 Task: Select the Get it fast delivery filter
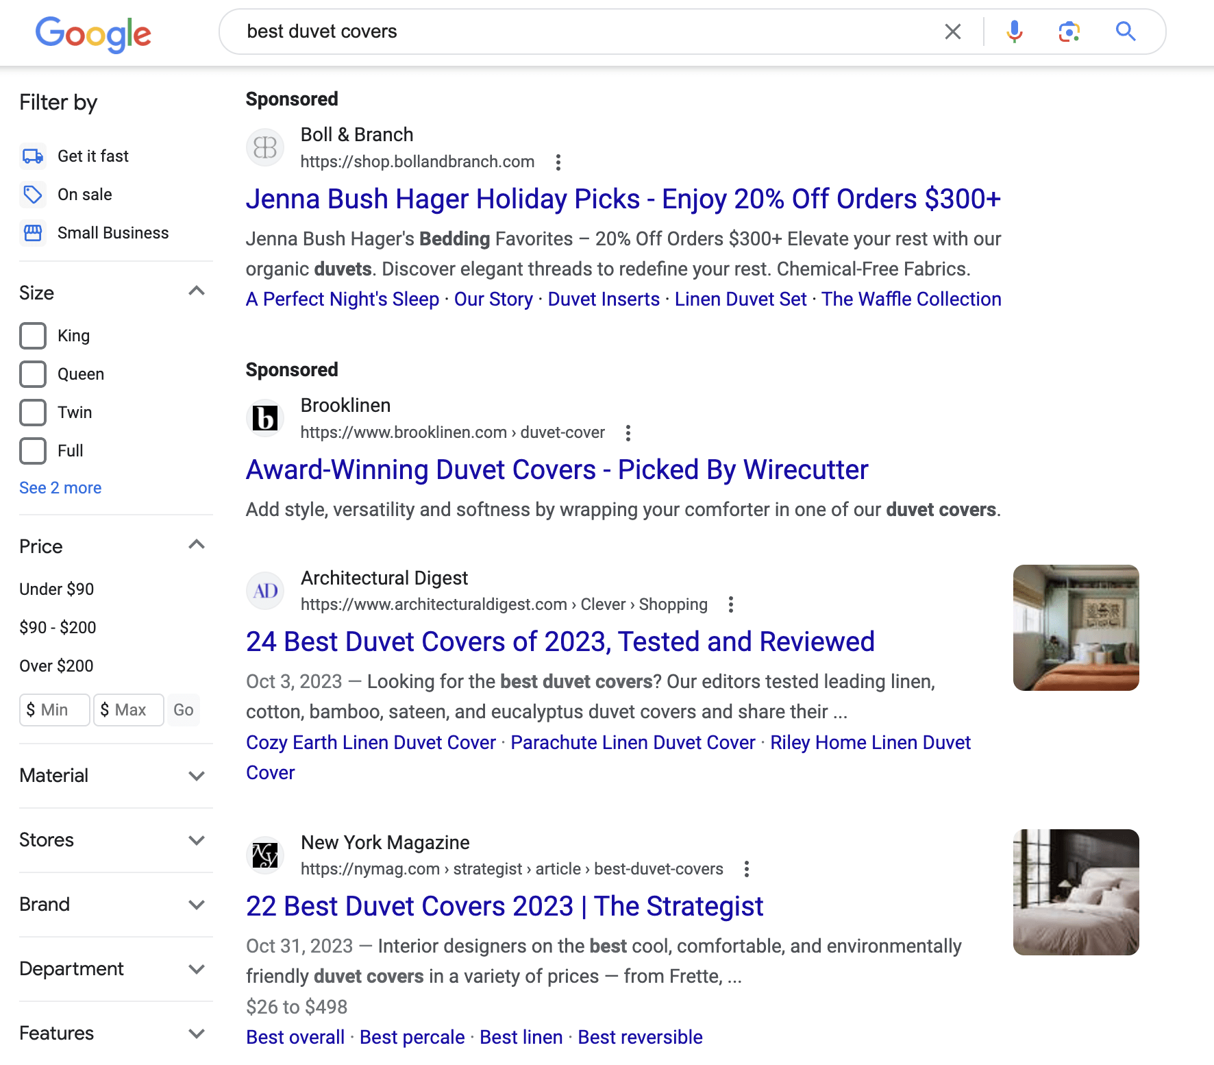point(92,156)
